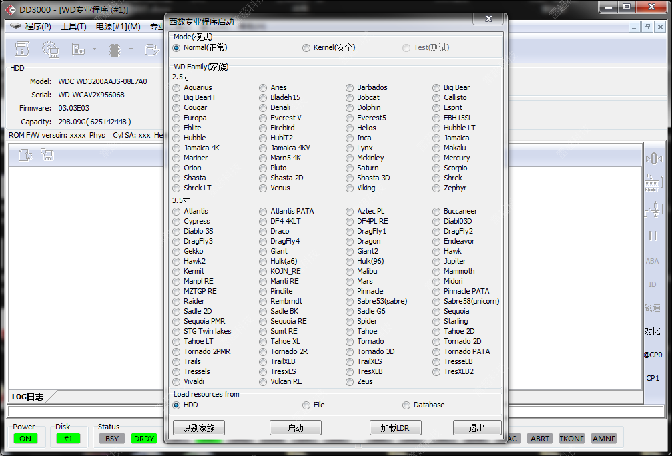Select the STG Twin lakes family
This screenshot has width=672, height=456.
[x=202, y=331]
